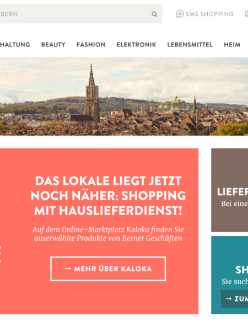Click the slider dots on coral banner edge
248x331 pixels.
[x=1, y=250]
